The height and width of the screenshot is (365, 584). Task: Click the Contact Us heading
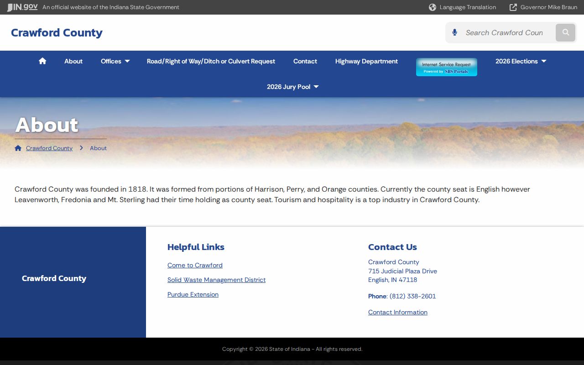(x=392, y=247)
